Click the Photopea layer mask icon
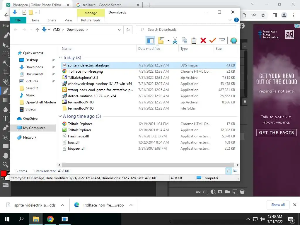300x225 pixels. point(220,192)
